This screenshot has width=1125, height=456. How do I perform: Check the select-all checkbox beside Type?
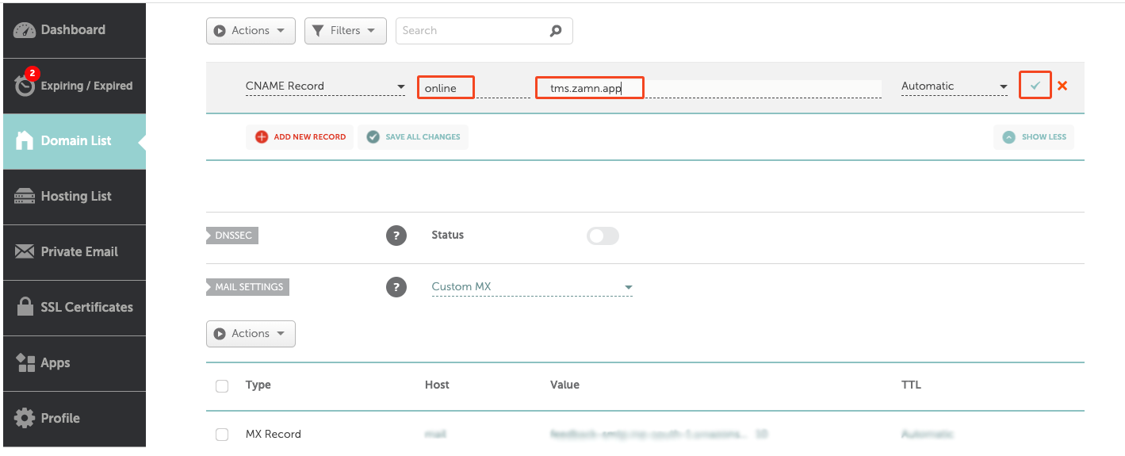click(x=222, y=385)
